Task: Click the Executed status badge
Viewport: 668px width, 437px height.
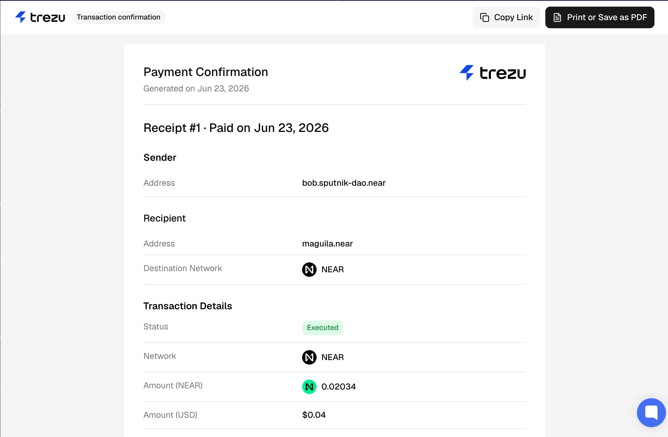Action: coord(323,328)
